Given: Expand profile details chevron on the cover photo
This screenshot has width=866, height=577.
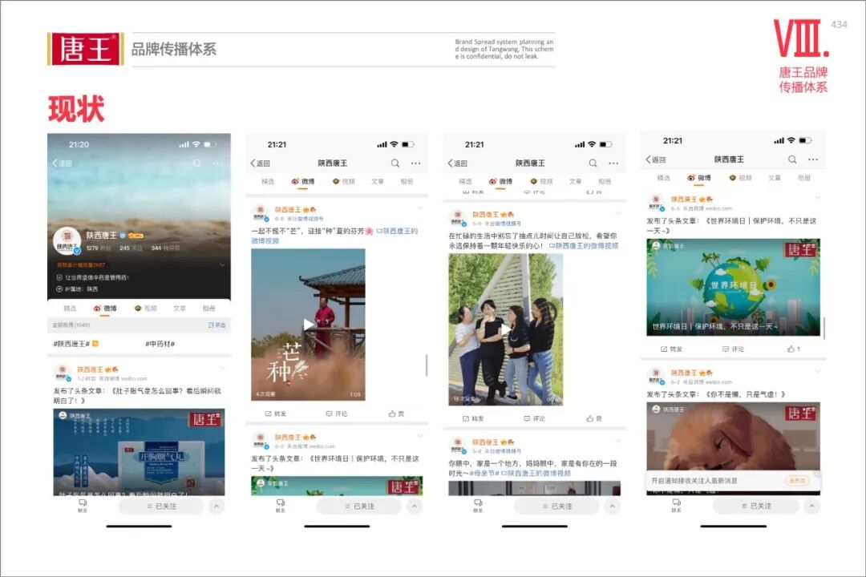Looking at the screenshot, I should (x=222, y=265).
